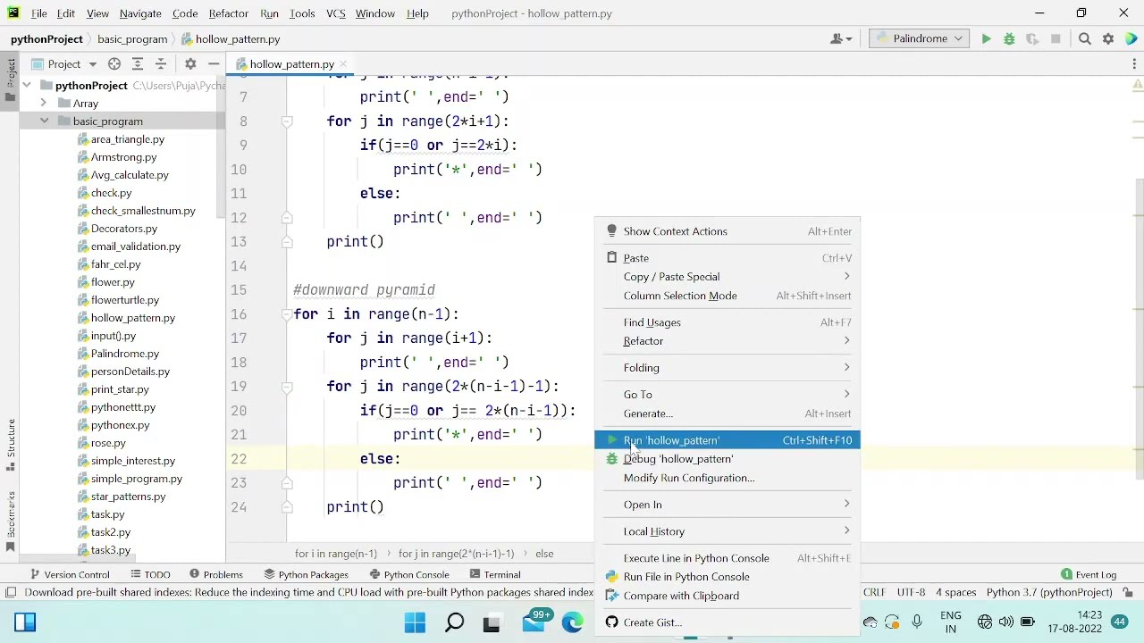Open the Navigate menu
The width and height of the screenshot is (1144, 643).
[140, 13]
